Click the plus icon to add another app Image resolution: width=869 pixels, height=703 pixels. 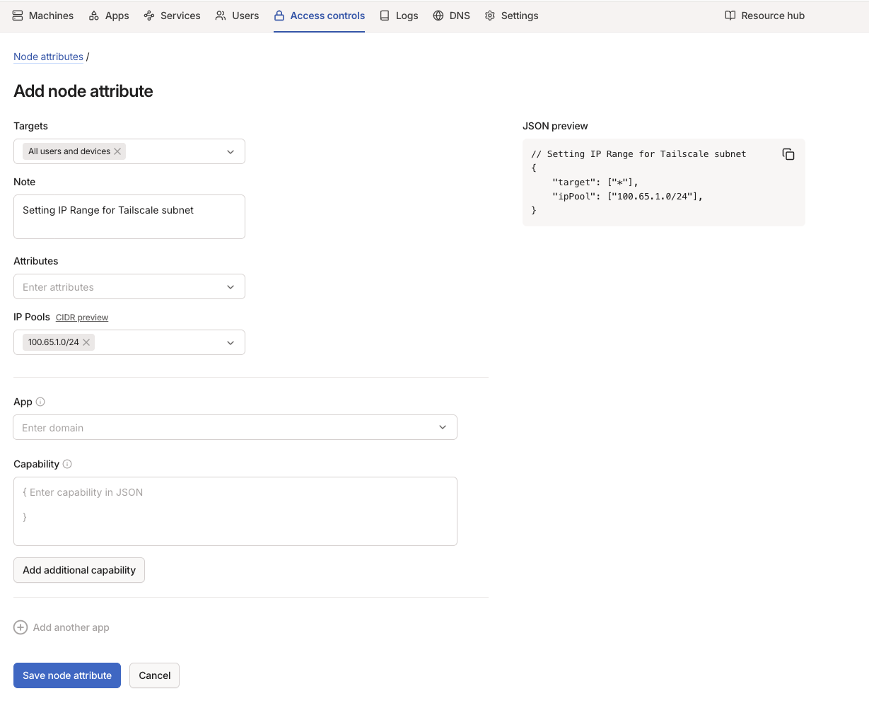tap(21, 627)
